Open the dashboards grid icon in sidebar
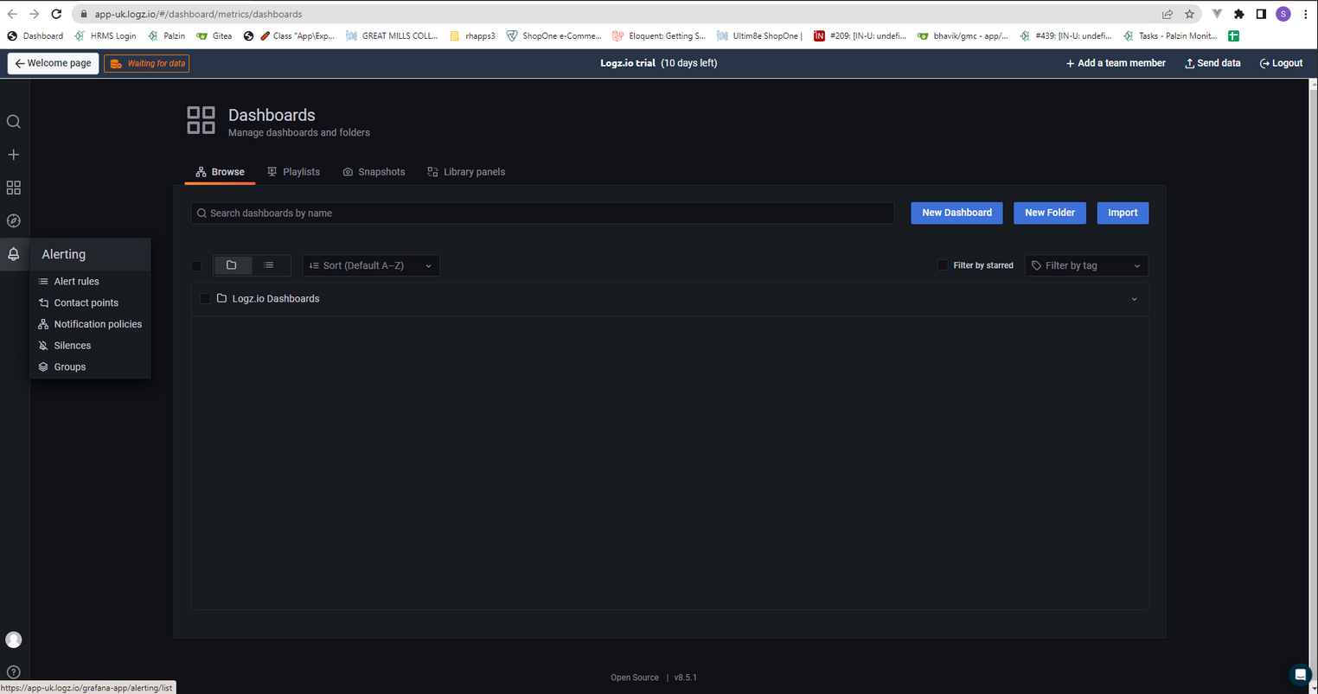The image size is (1318, 694). coord(14,188)
